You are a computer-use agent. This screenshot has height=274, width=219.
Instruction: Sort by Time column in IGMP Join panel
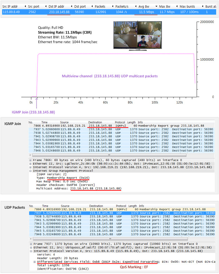pos(45,122)
